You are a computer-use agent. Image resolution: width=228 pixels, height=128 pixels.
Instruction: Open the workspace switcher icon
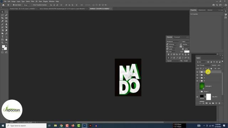pyautogui.click(x=221, y=5)
